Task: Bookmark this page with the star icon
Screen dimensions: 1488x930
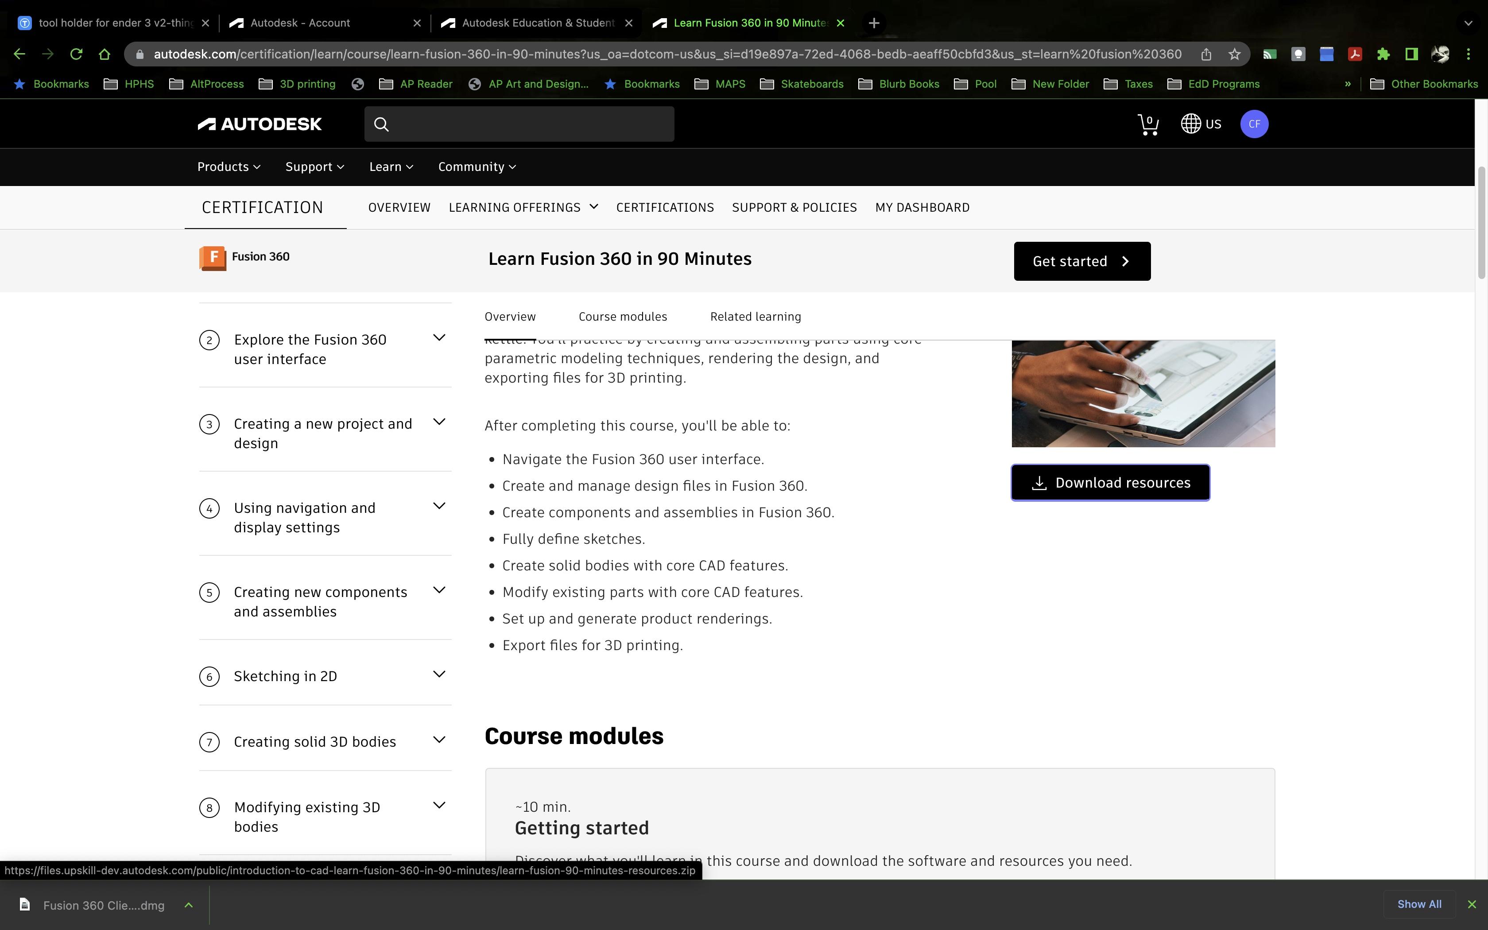Action: [x=1234, y=54]
